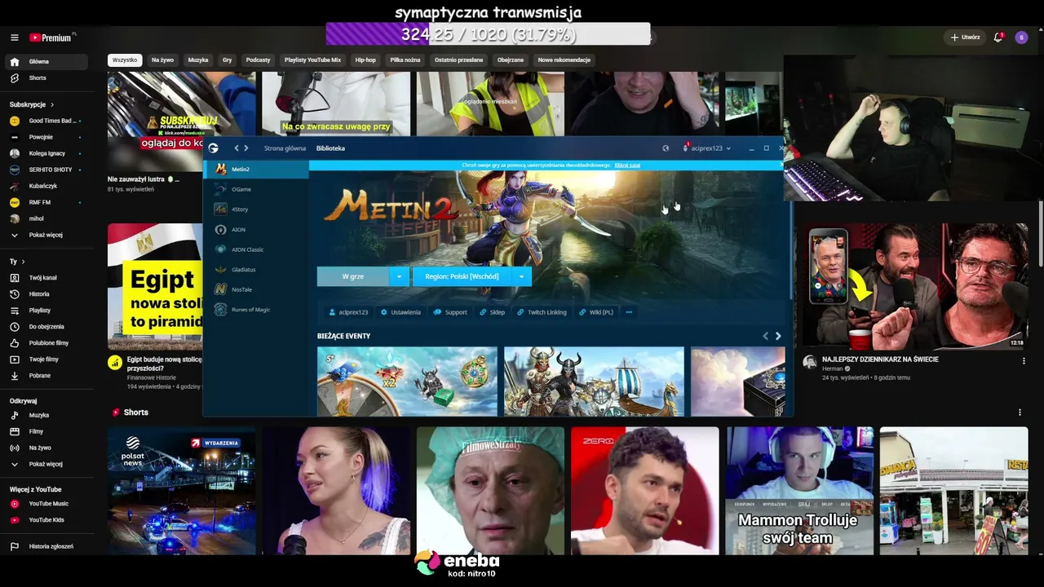
Task: Expand the Ty section chevron
Action: click(x=24, y=262)
